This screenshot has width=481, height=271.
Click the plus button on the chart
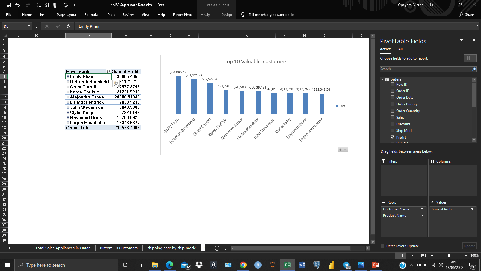(x=340, y=150)
